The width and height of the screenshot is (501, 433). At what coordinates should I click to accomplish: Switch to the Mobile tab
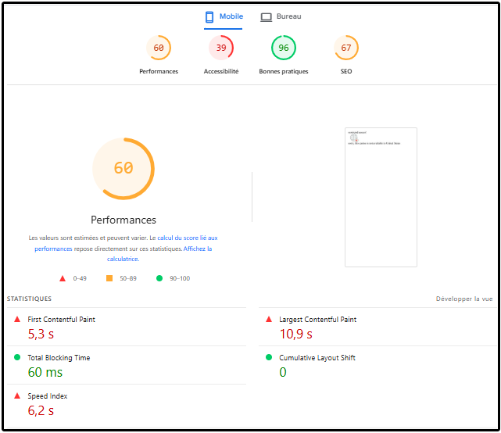click(x=224, y=16)
